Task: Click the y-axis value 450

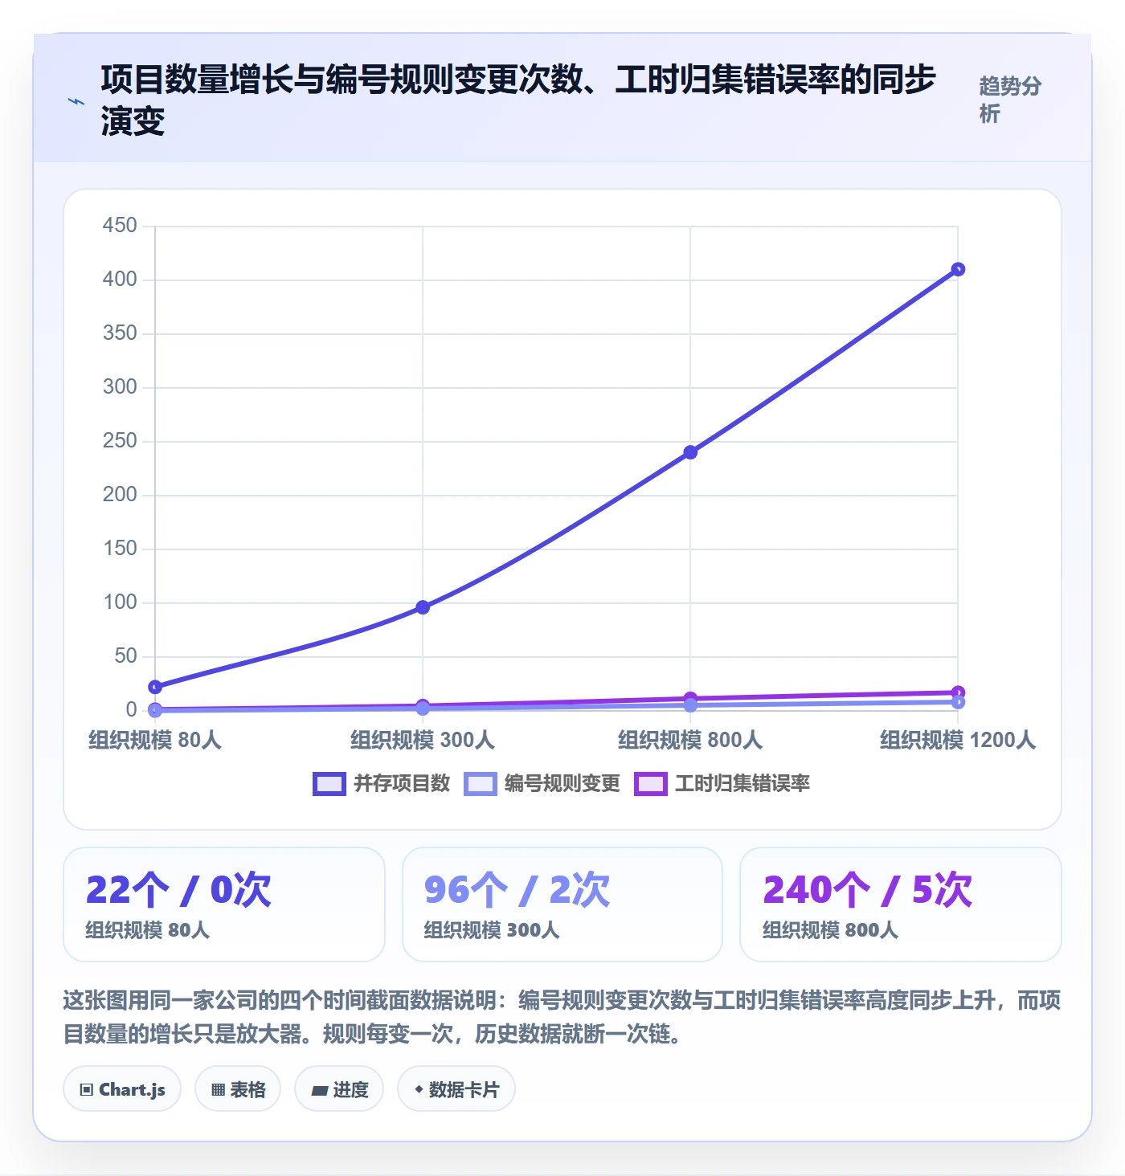Action: (120, 226)
